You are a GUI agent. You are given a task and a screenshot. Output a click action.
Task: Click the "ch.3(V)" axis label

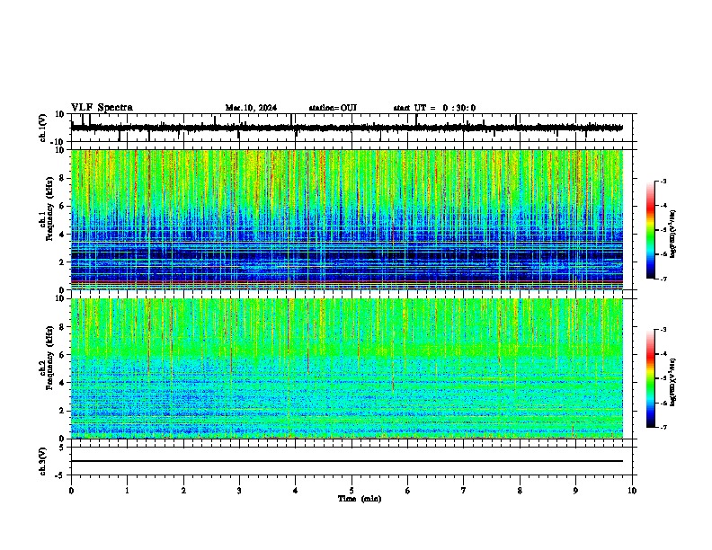pos(43,461)
